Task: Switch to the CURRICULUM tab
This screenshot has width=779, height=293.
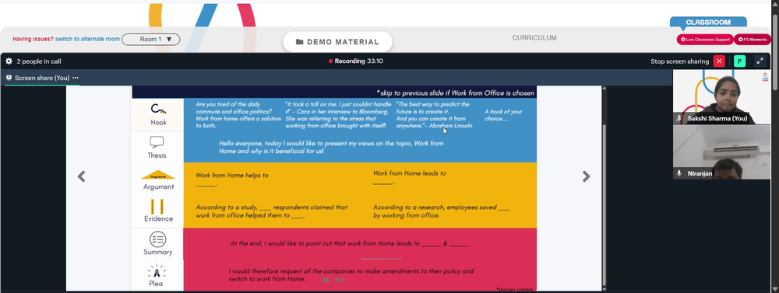Action: click(x=534, y=37)
